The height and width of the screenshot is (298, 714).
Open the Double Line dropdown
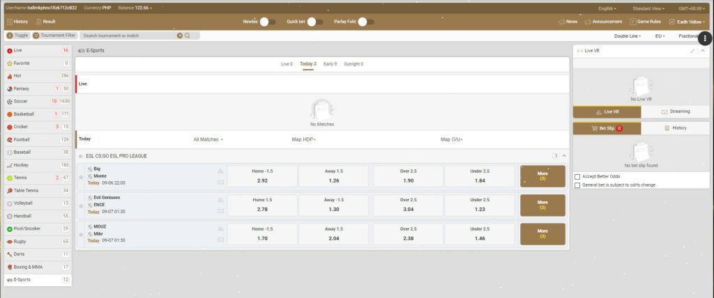(x=628, y=36)
